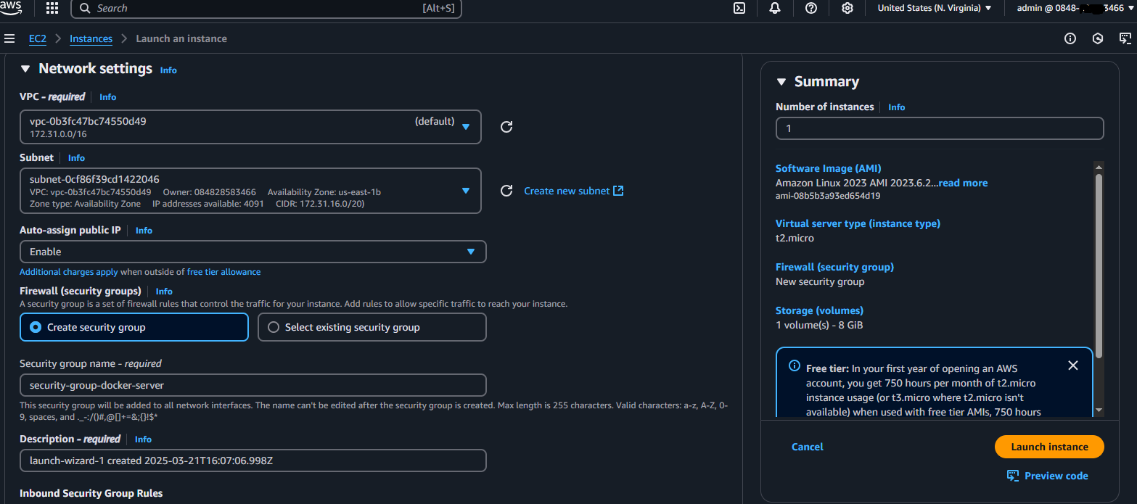Viewport: 1137px width, 504px height.
Task: Open the AWS services grid menu
Action: pos(52,8)
